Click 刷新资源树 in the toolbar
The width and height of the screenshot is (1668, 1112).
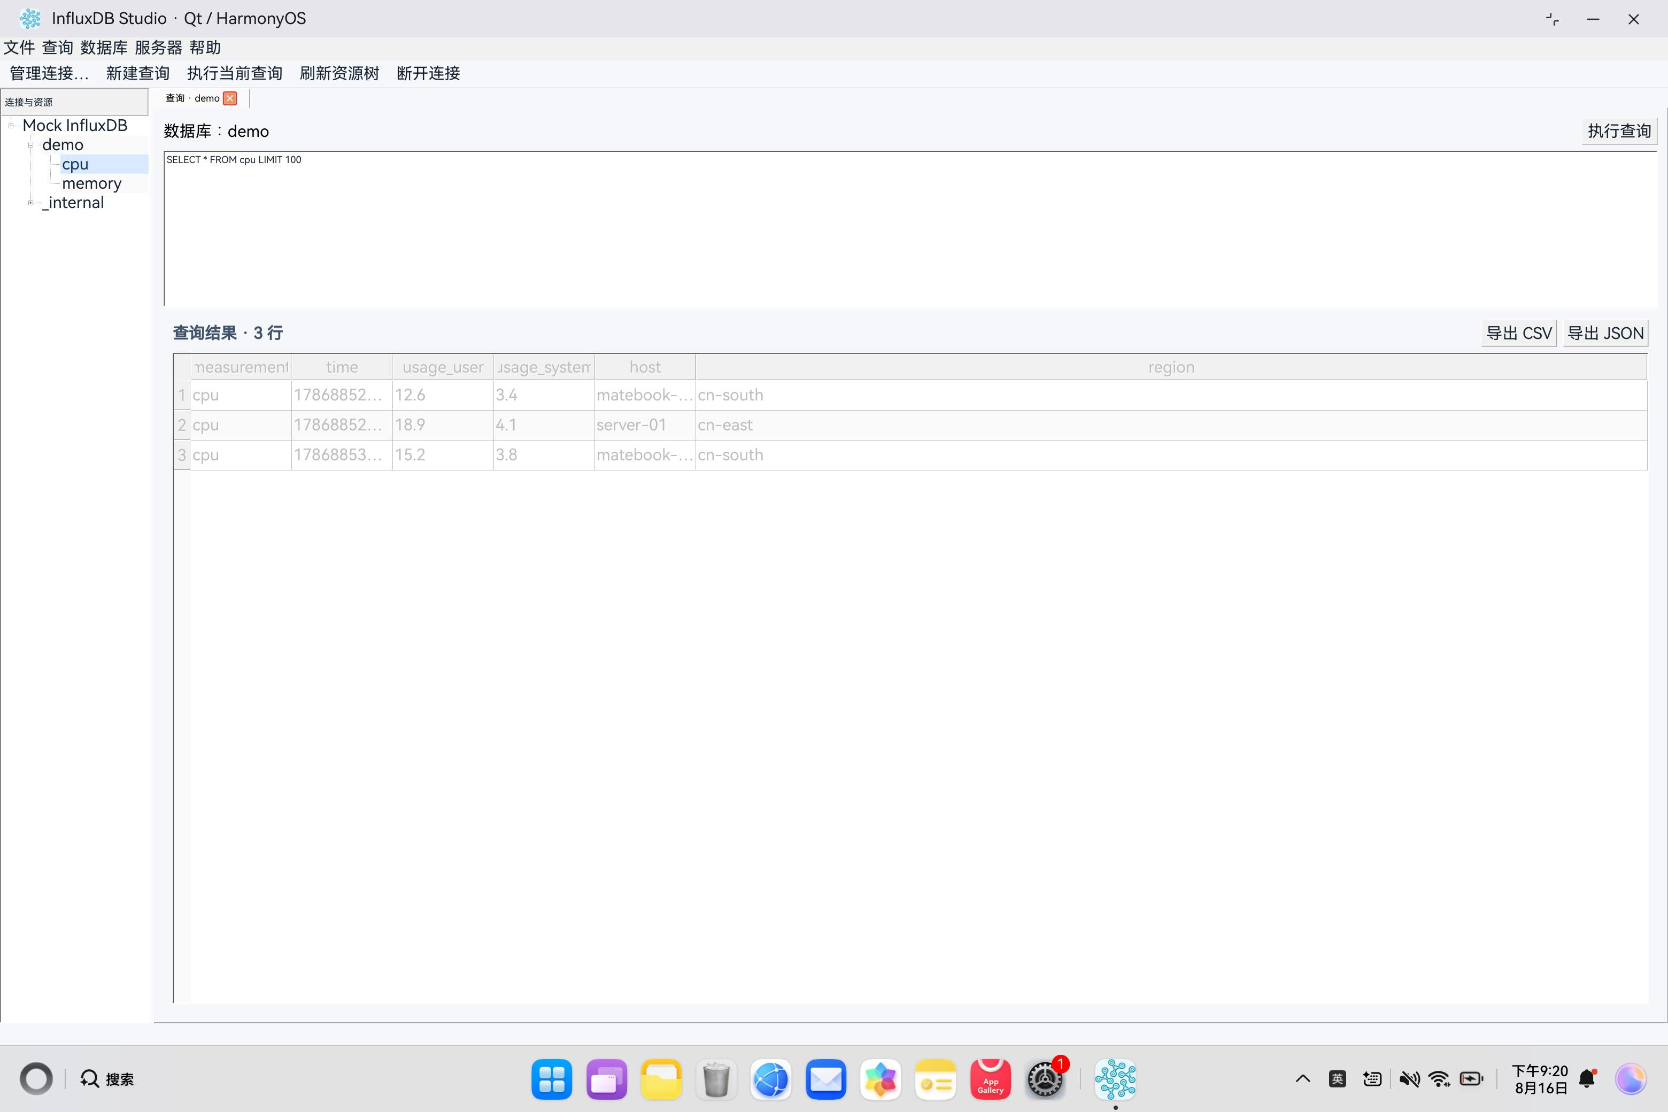pos(339,73)
